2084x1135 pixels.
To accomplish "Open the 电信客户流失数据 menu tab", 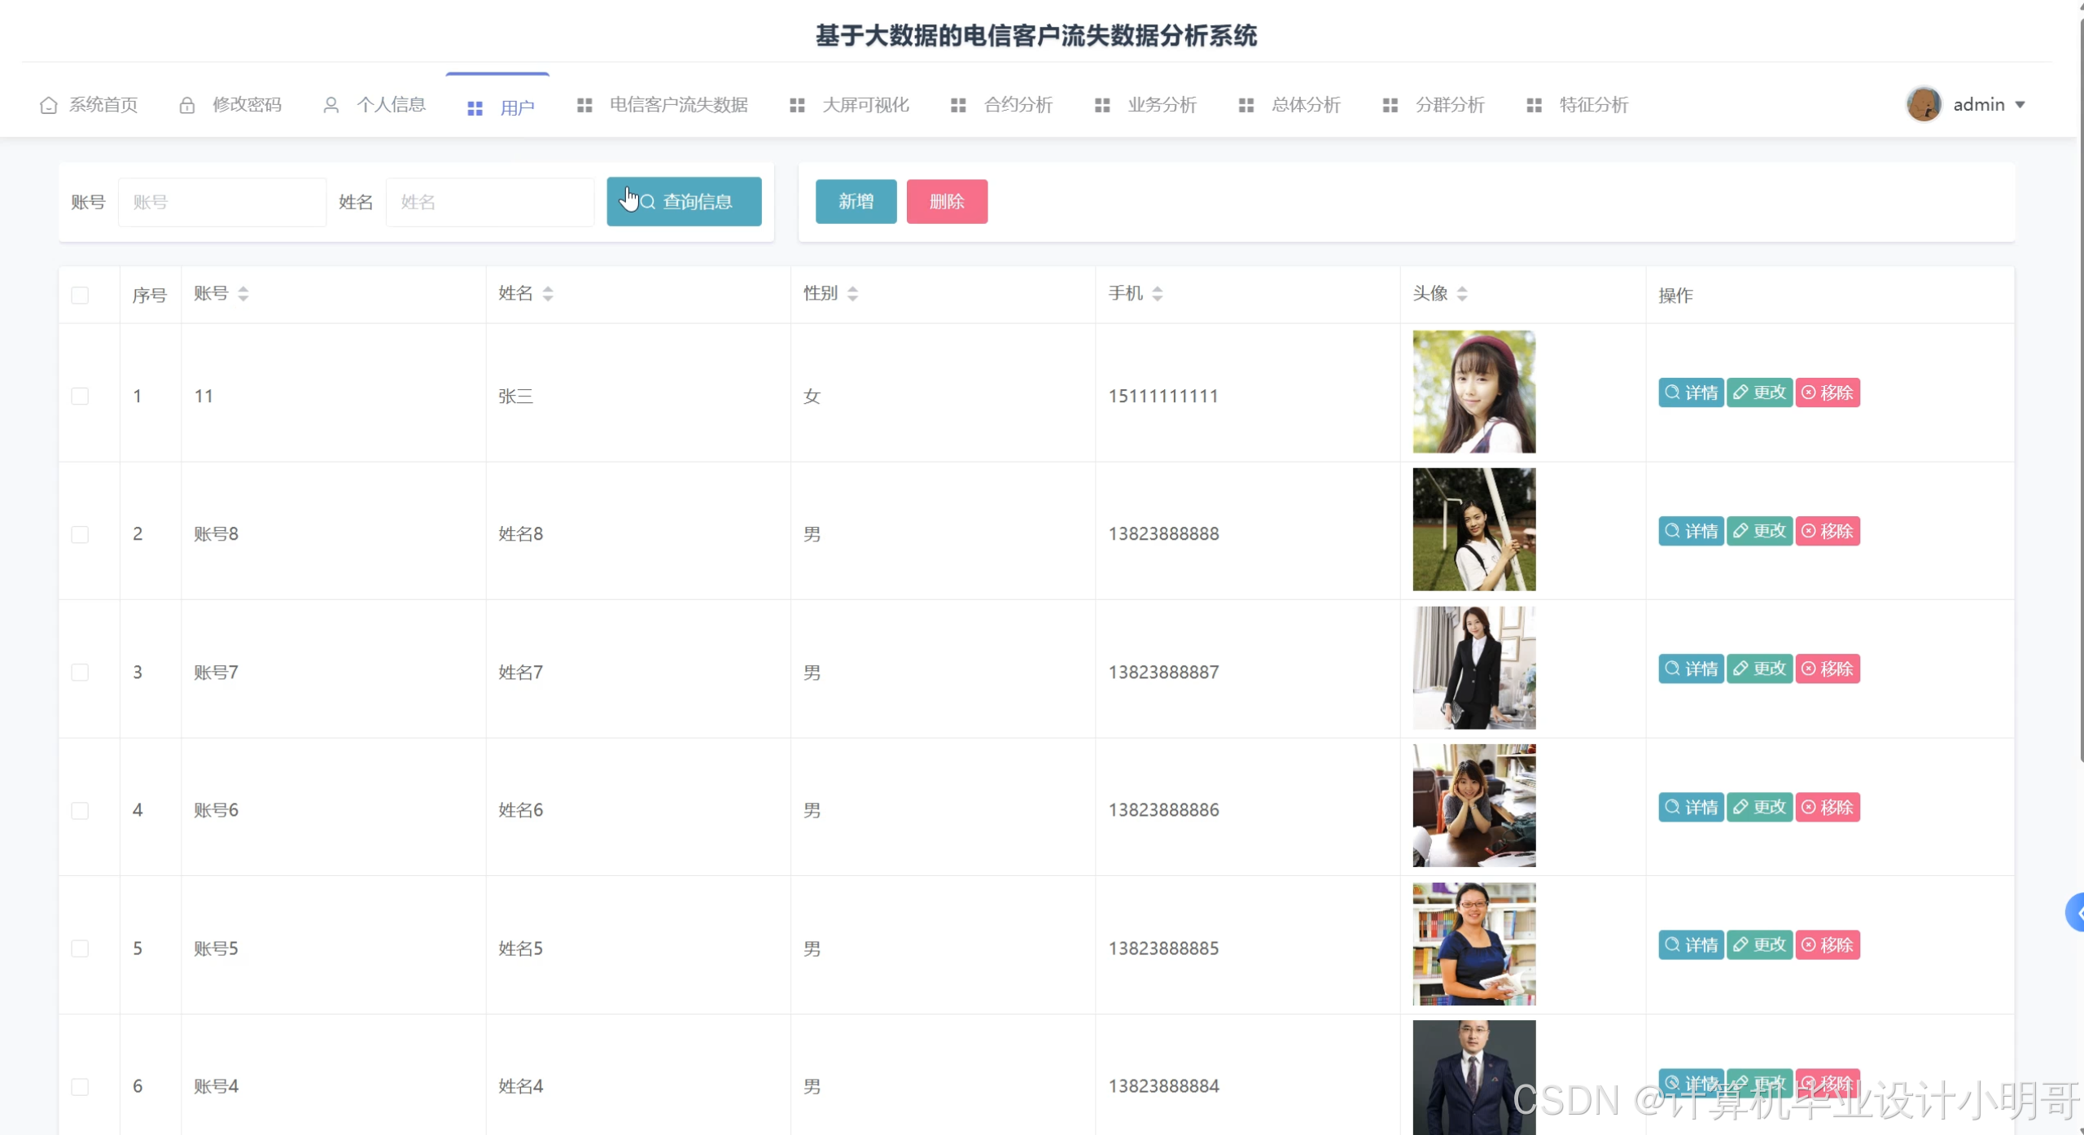I will coord(677,105).
